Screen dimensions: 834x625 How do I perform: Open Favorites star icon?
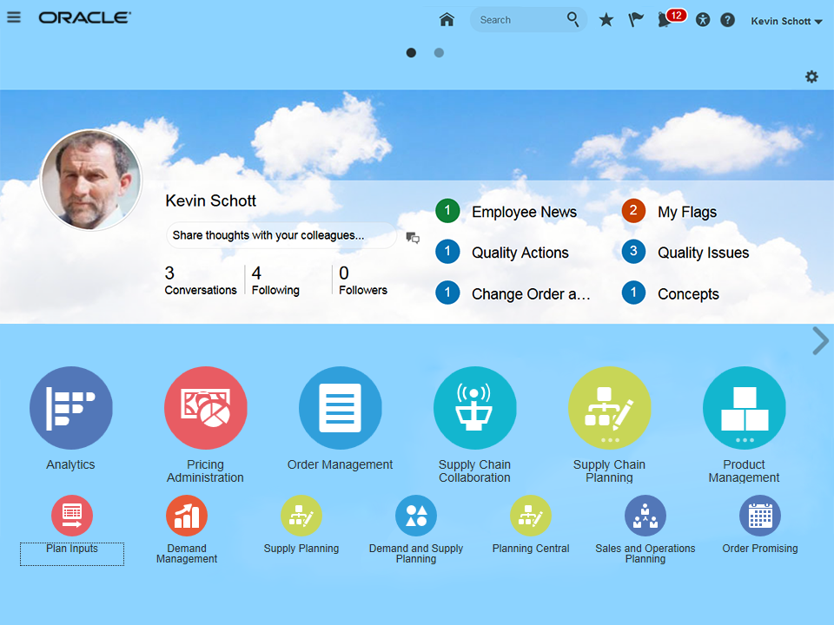tap(606, 20)
